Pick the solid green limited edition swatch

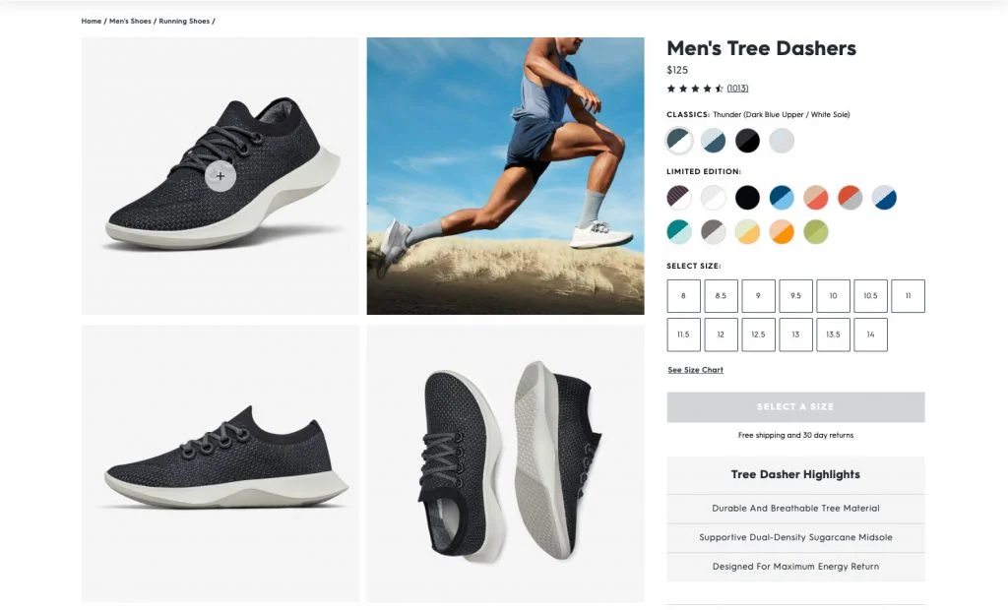pos(815,231)
